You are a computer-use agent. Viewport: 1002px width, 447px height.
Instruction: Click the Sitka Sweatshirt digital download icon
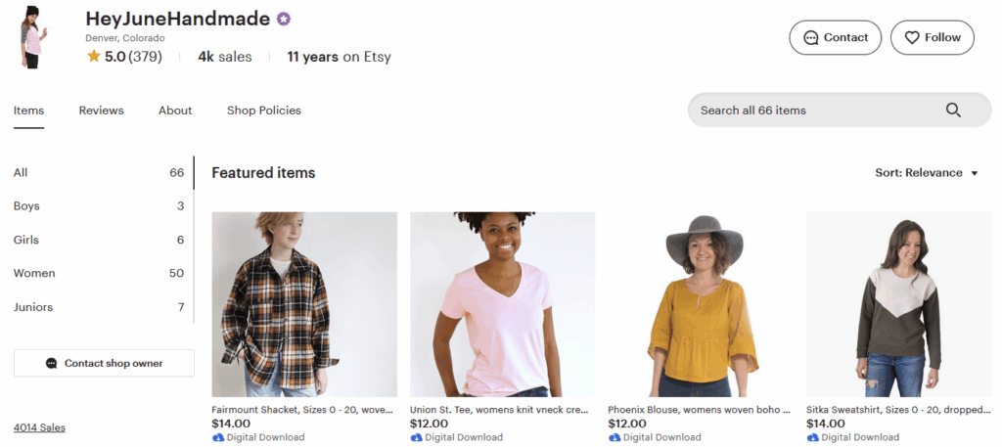(x=812, y=437)
